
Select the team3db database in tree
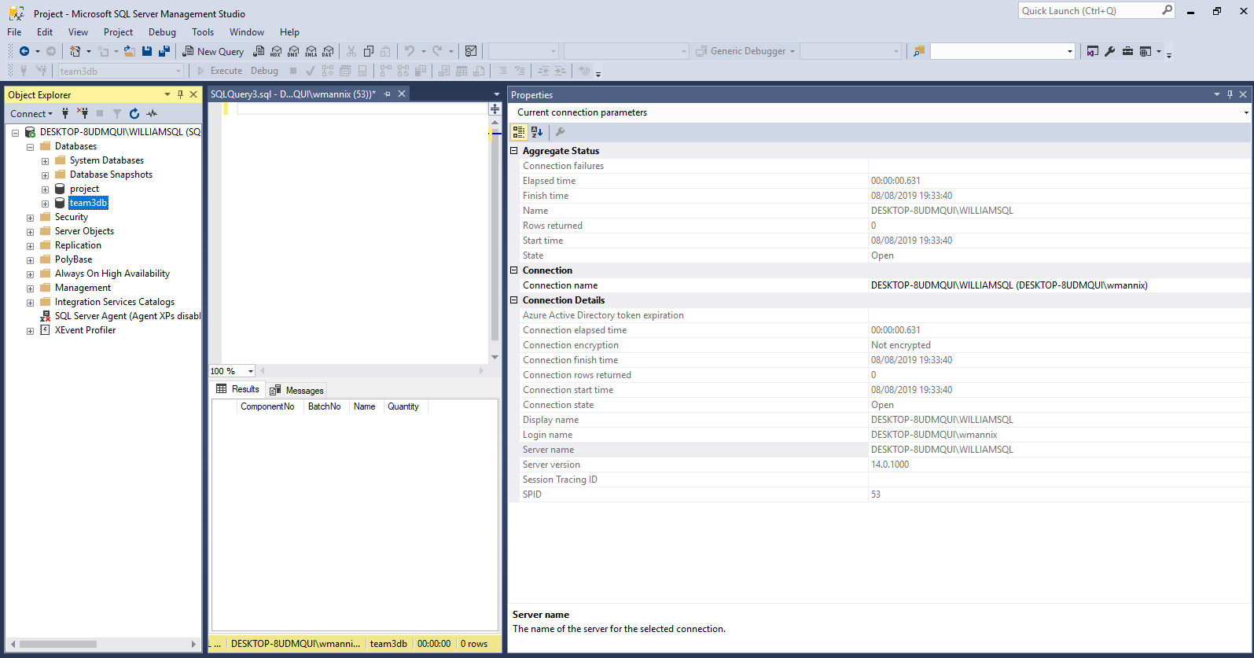pyautogui.click(x=88, y=203)
